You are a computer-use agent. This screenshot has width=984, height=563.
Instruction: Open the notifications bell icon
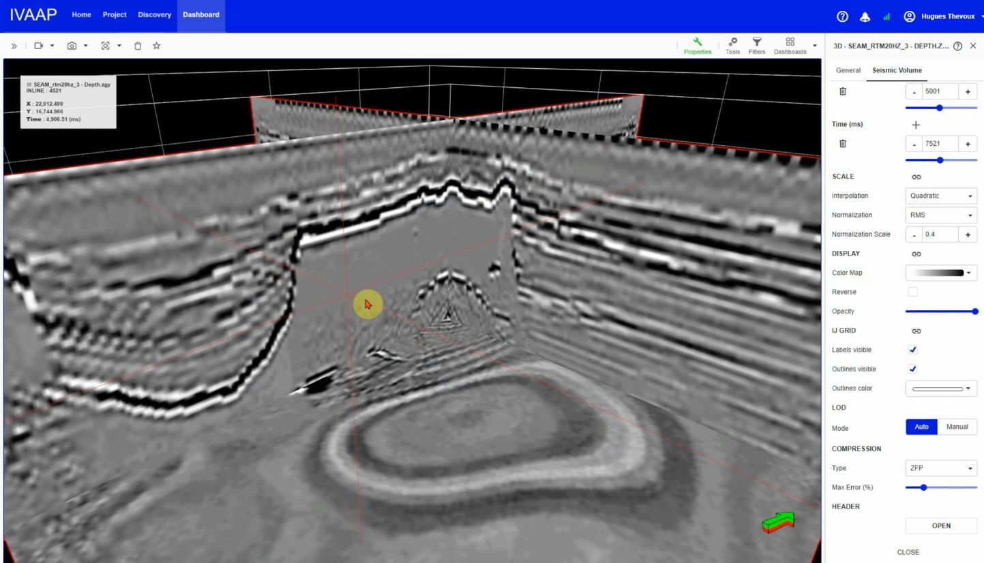(865, 16)
